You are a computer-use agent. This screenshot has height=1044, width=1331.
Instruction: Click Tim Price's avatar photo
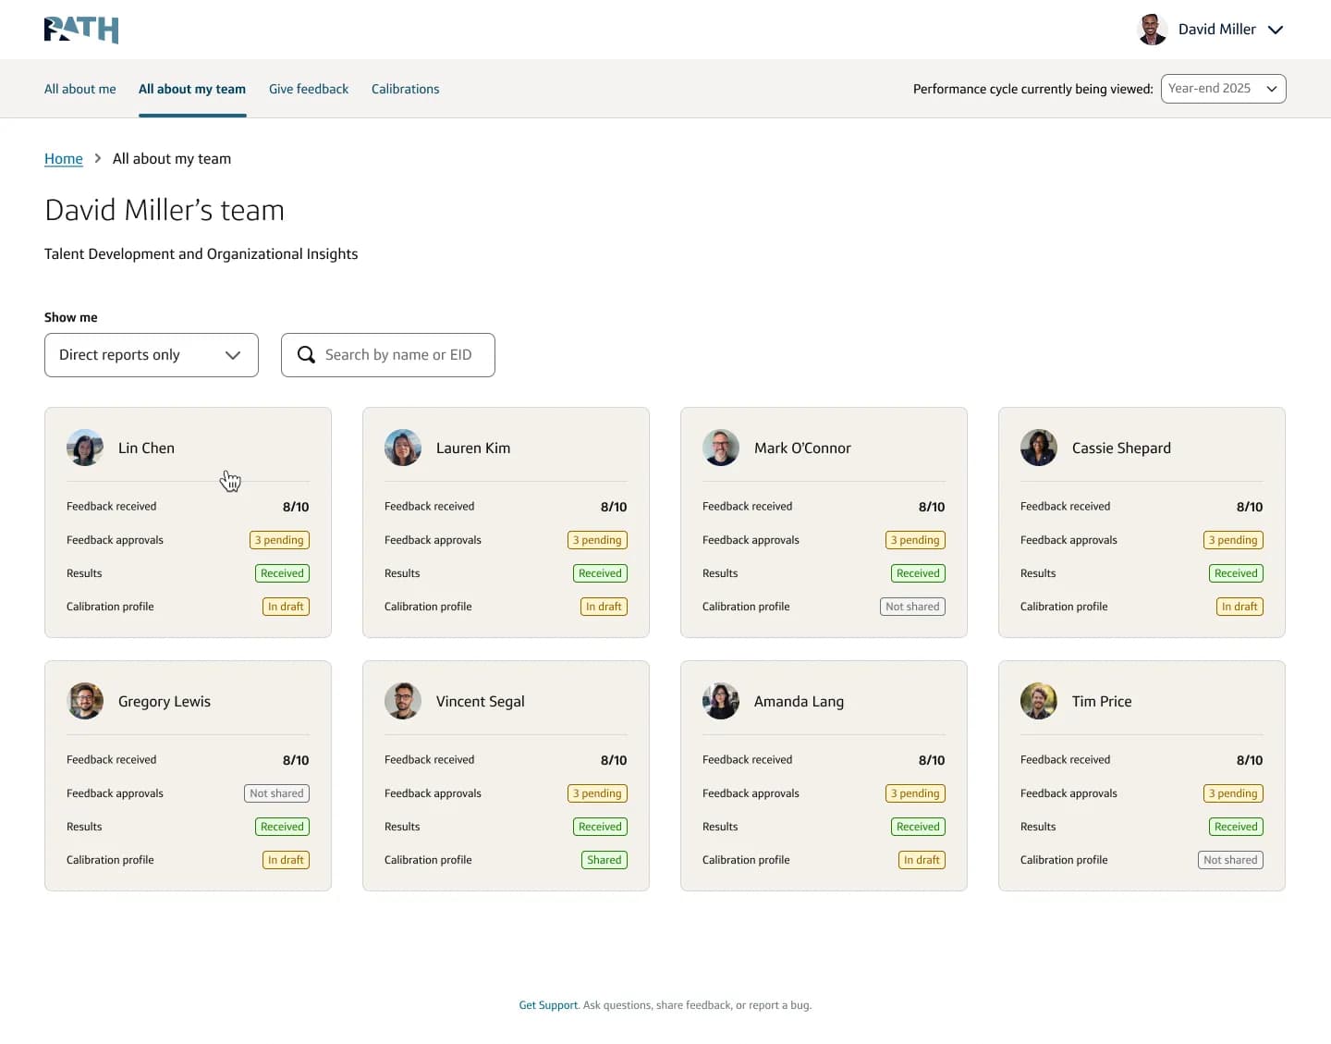click(x=1039, y=701)
